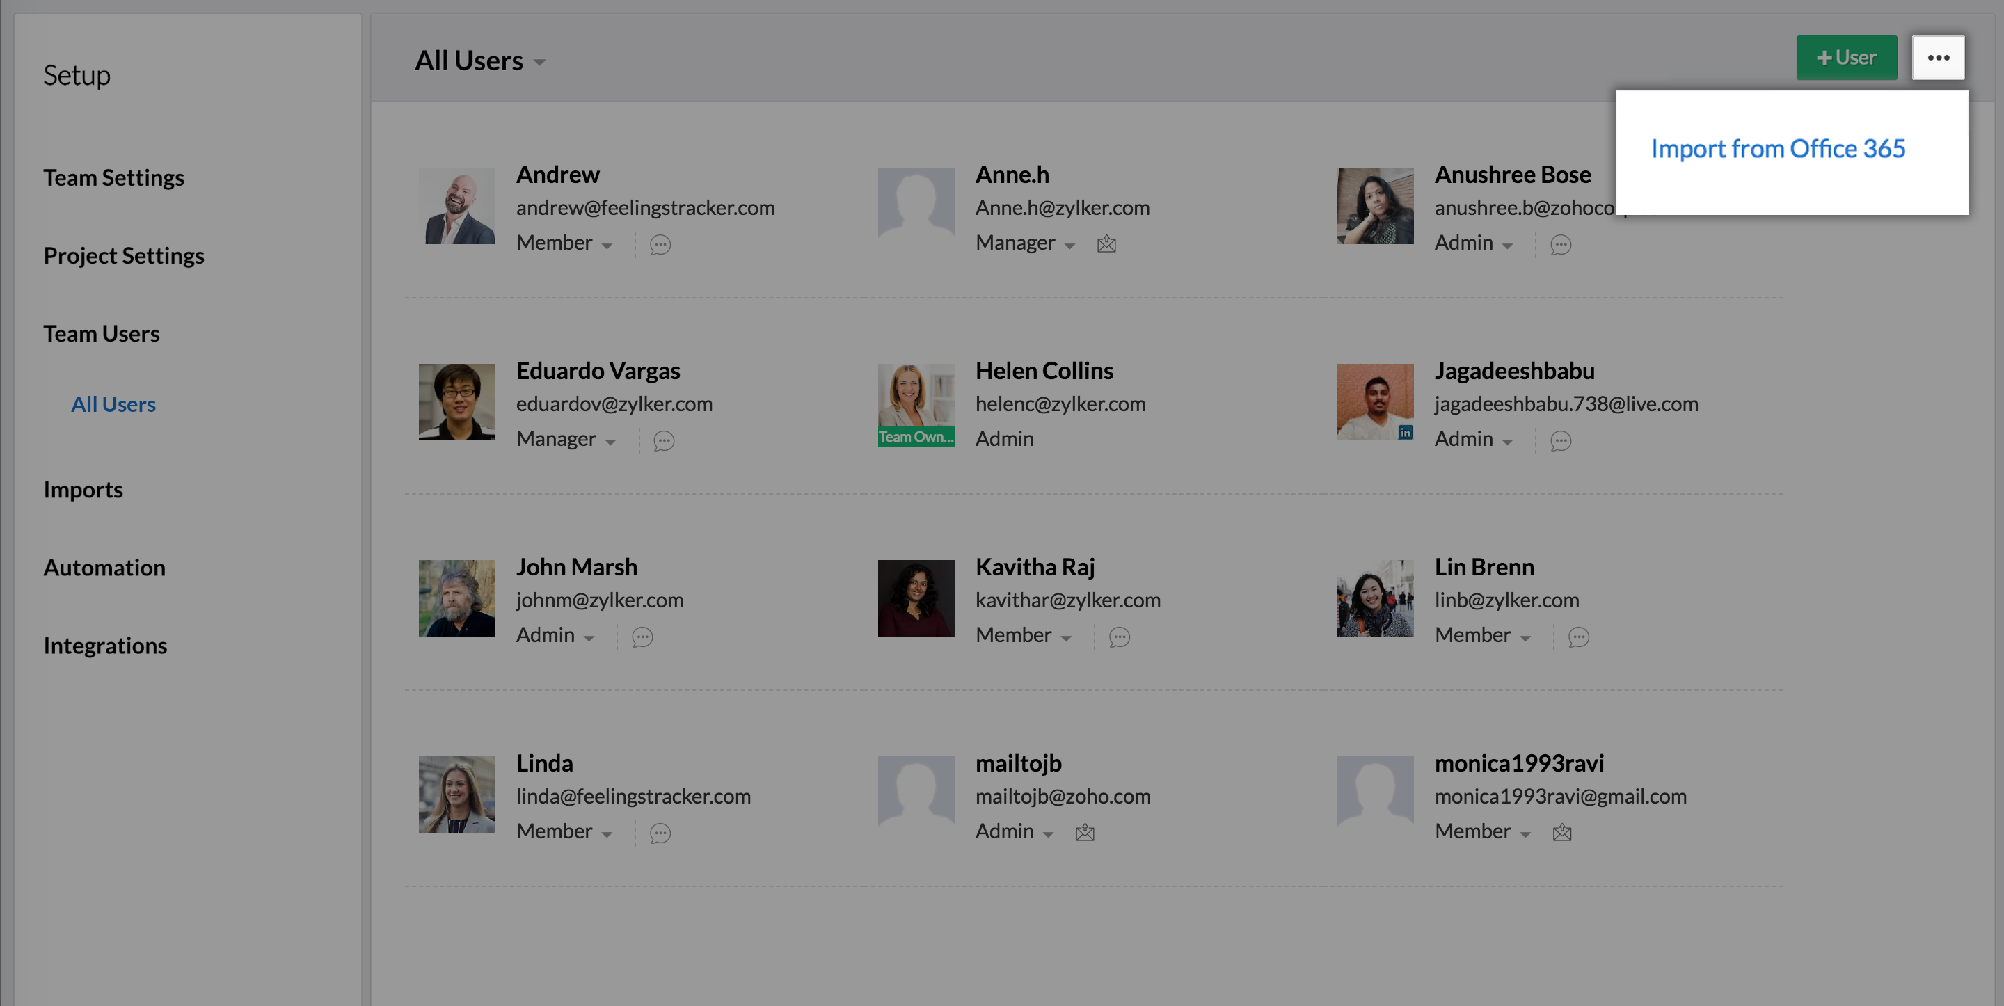The height and width of the screenshot is (1006, 2004).
Task: Select All Users sidebar link
Action: coord(113,404)
